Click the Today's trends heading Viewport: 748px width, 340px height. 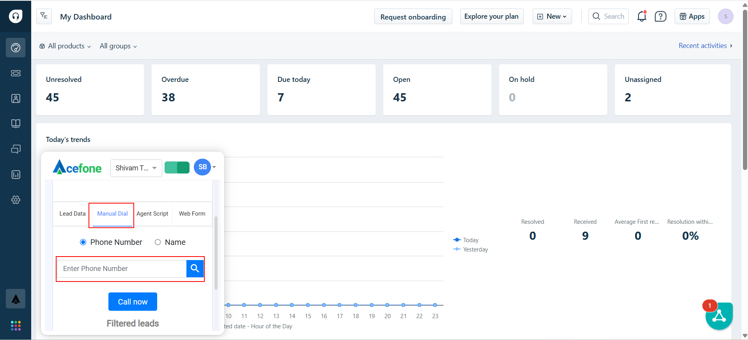pos(68,140)
